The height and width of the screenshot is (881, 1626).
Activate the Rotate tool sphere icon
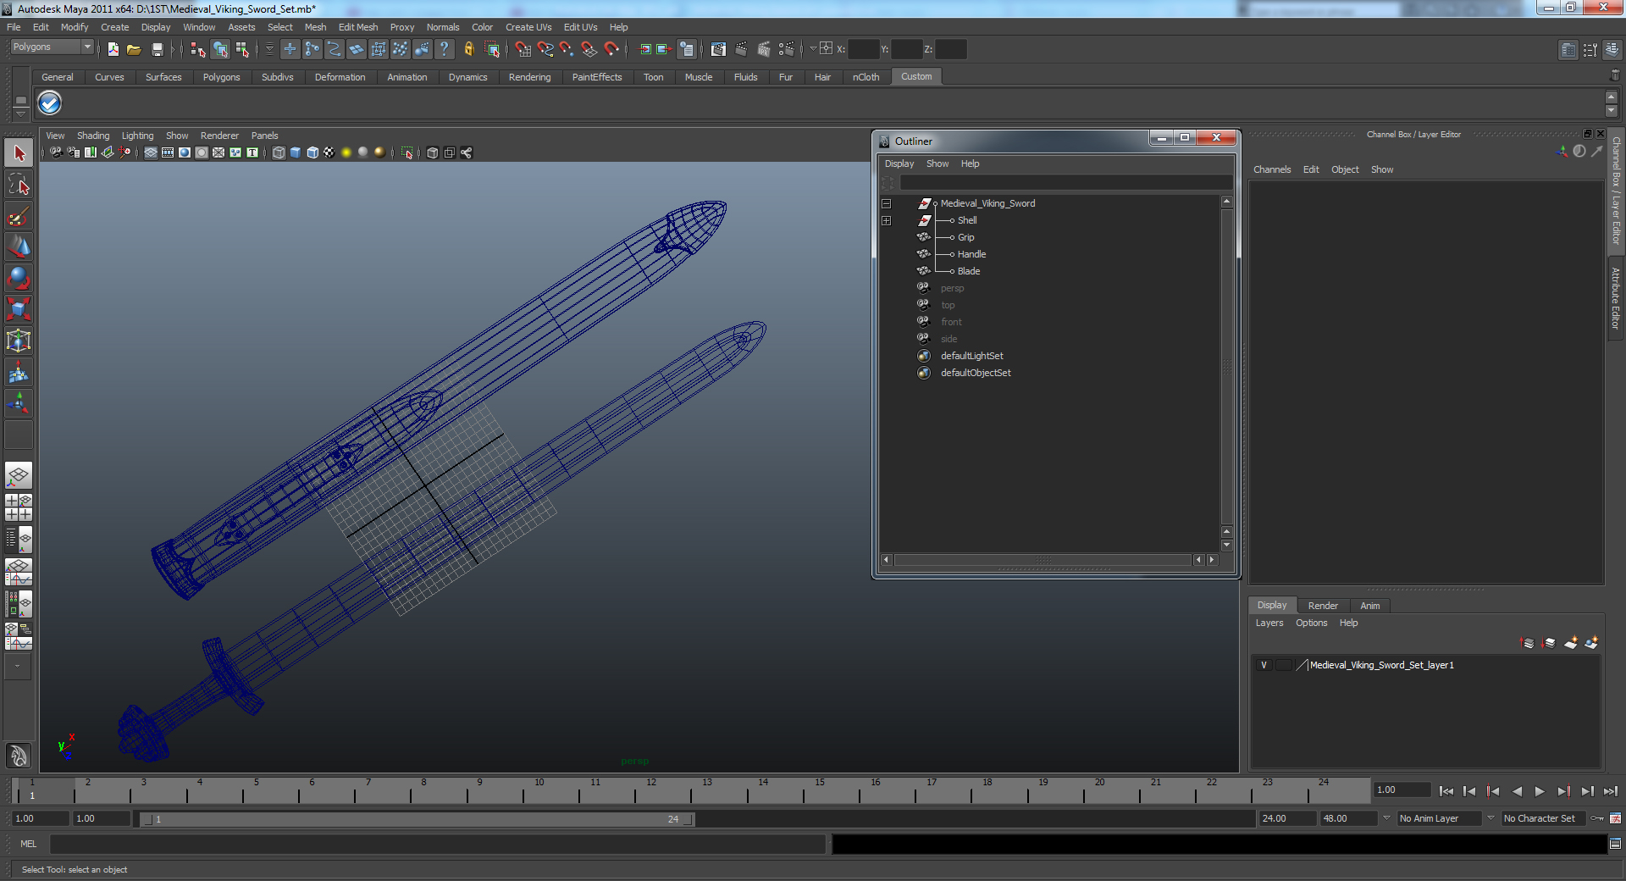tap(19, 278)
